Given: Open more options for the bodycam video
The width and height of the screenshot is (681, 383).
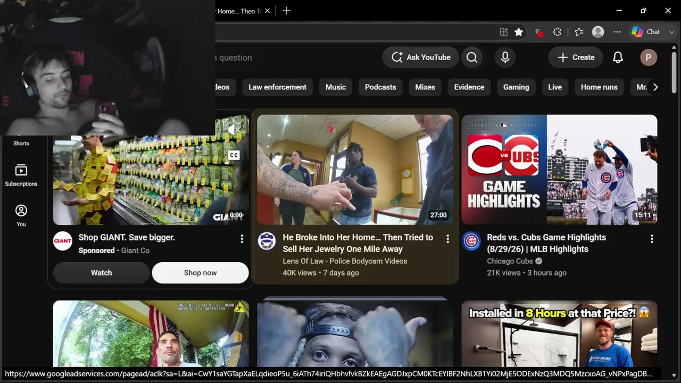Looking at the screenshot, I should click(x=447, y=239).
